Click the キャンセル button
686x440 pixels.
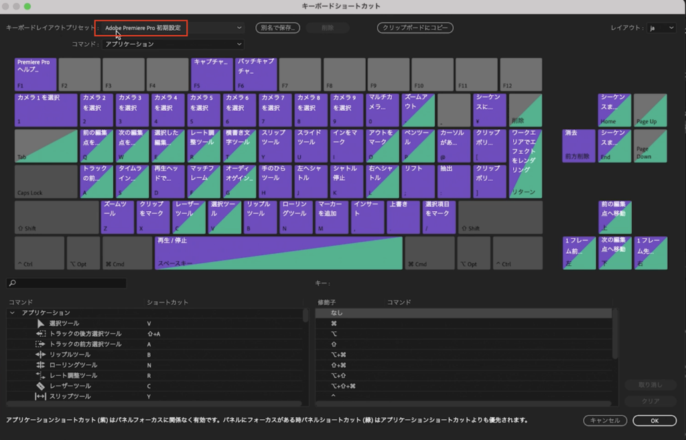coord(605,421)
